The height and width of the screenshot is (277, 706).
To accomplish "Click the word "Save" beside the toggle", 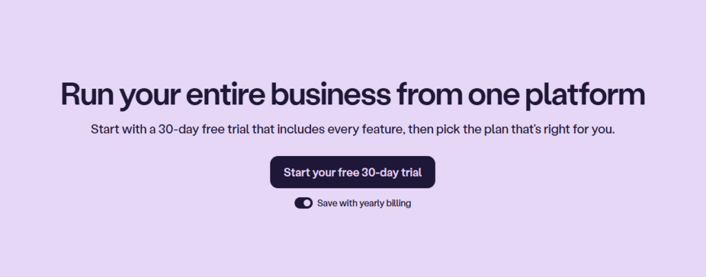I will [x=327, y=203].
